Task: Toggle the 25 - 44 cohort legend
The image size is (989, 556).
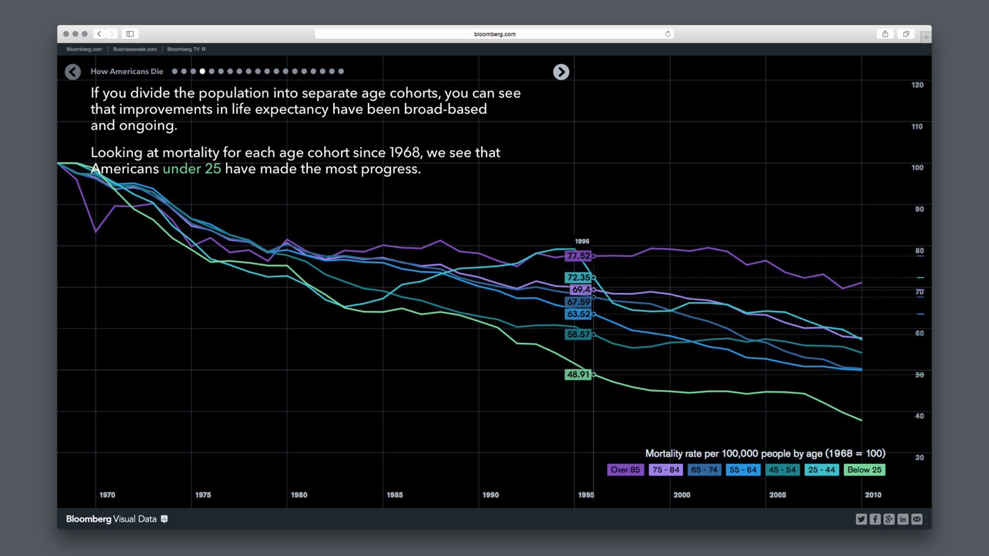Action: click(821, 470)
